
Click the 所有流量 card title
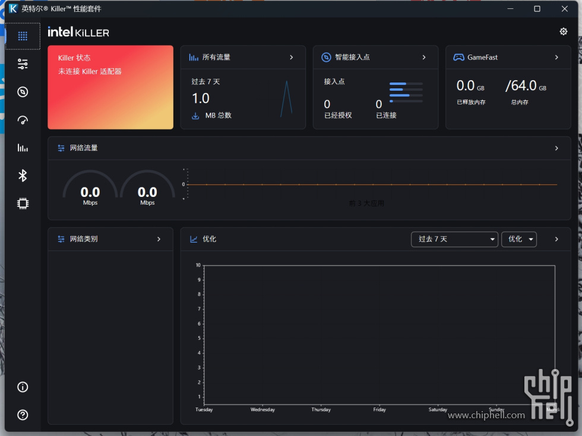point(216,57)
